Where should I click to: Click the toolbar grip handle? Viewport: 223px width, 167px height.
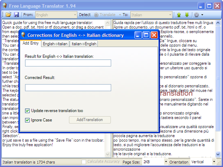point(3,15)
